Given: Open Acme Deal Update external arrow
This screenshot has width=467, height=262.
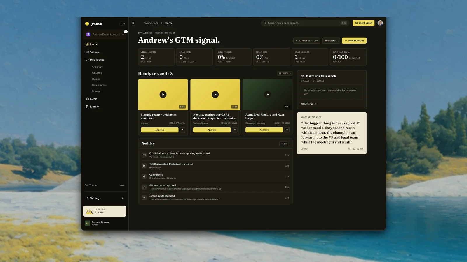Looking at the screenshot, I should click(287, 130).
